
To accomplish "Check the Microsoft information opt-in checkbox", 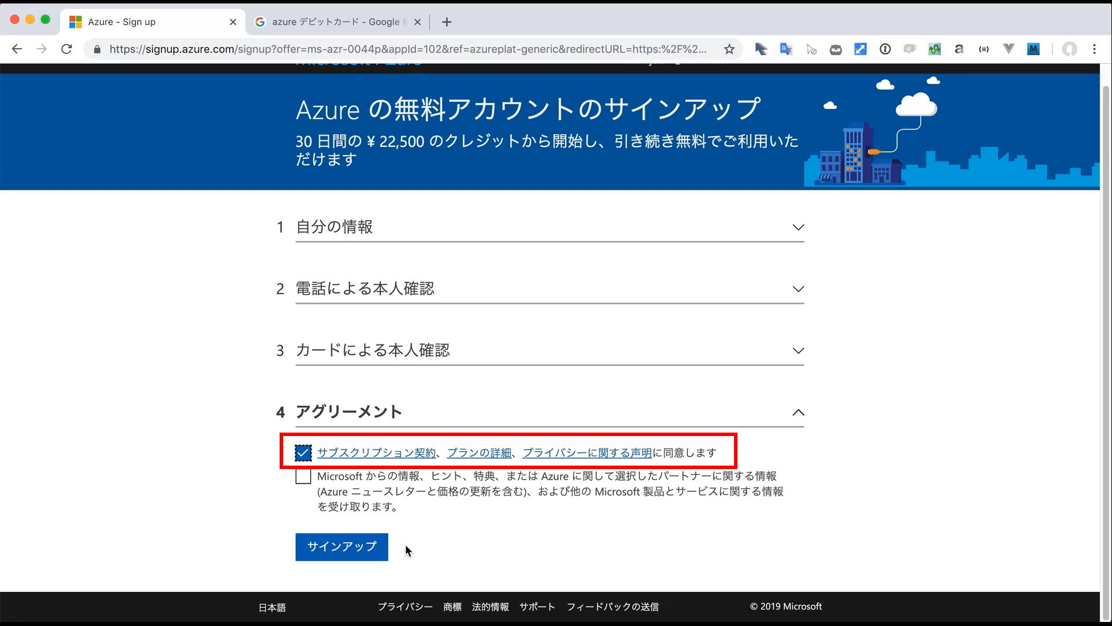I will pyautogui.click(x=303, y=477).
